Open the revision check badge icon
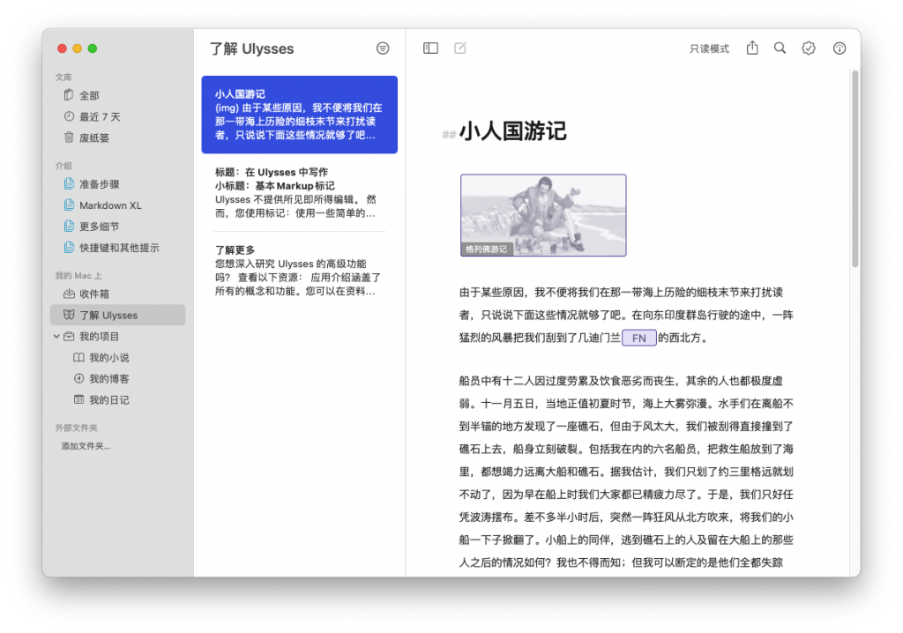The image size is (903, 633). click(809, 48)
